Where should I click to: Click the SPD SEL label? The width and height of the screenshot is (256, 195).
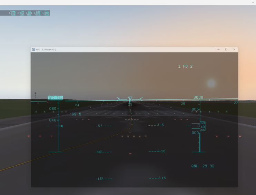[x=55, y=98]
